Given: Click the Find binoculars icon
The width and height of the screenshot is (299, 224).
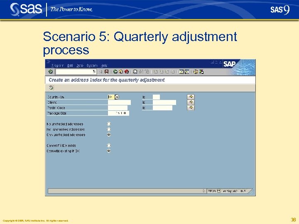Looking at the screenshot, I should [x=141, y=72].
